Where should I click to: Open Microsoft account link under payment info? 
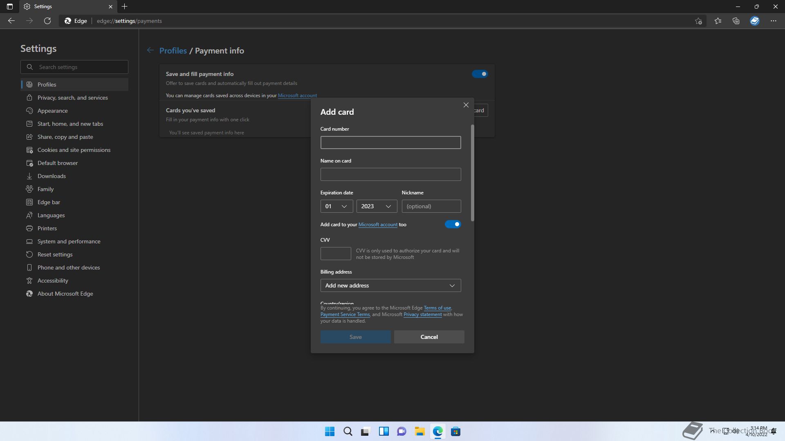297,96
